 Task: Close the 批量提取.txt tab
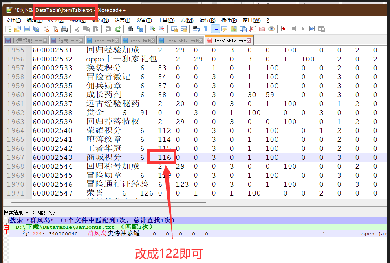tap(45, 40)
